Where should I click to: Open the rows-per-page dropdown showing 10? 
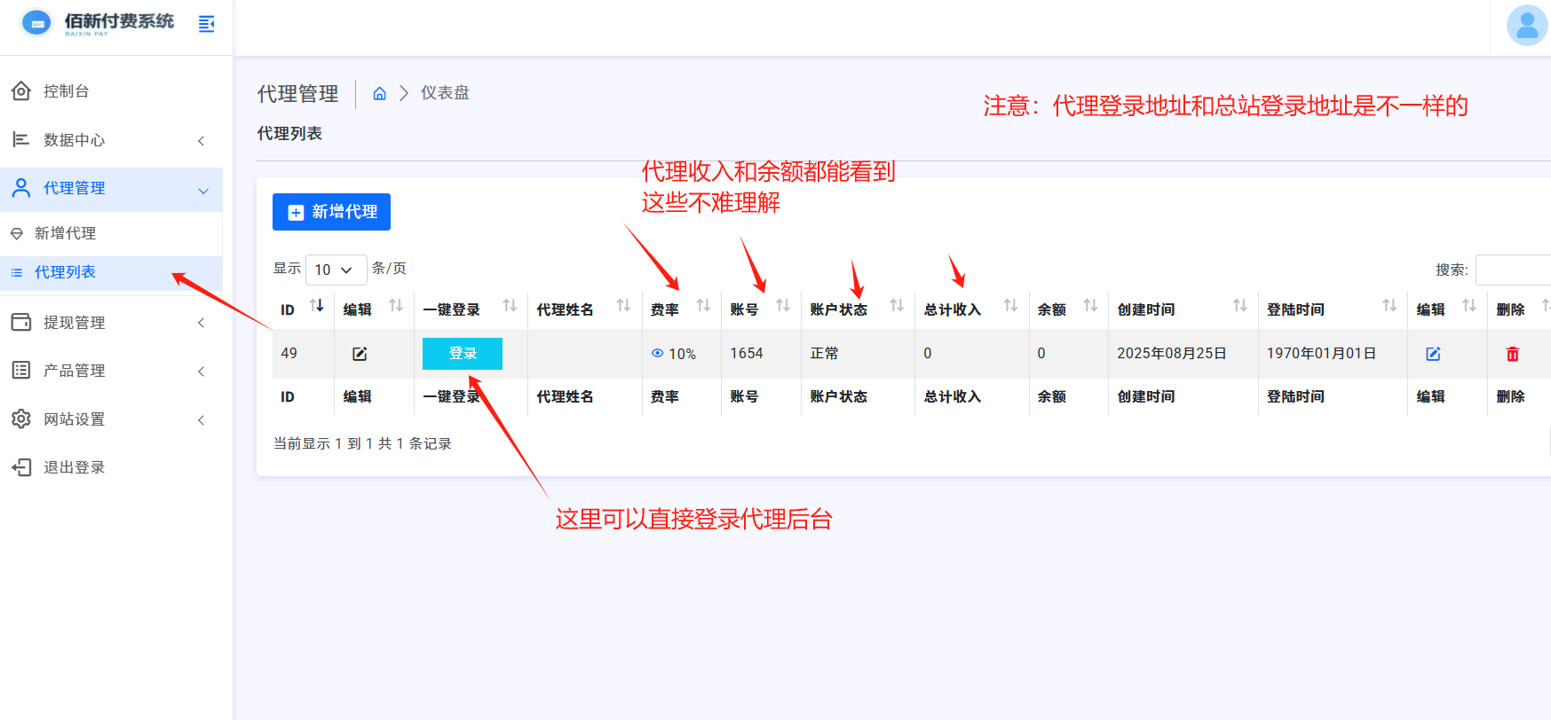[336, 270]
